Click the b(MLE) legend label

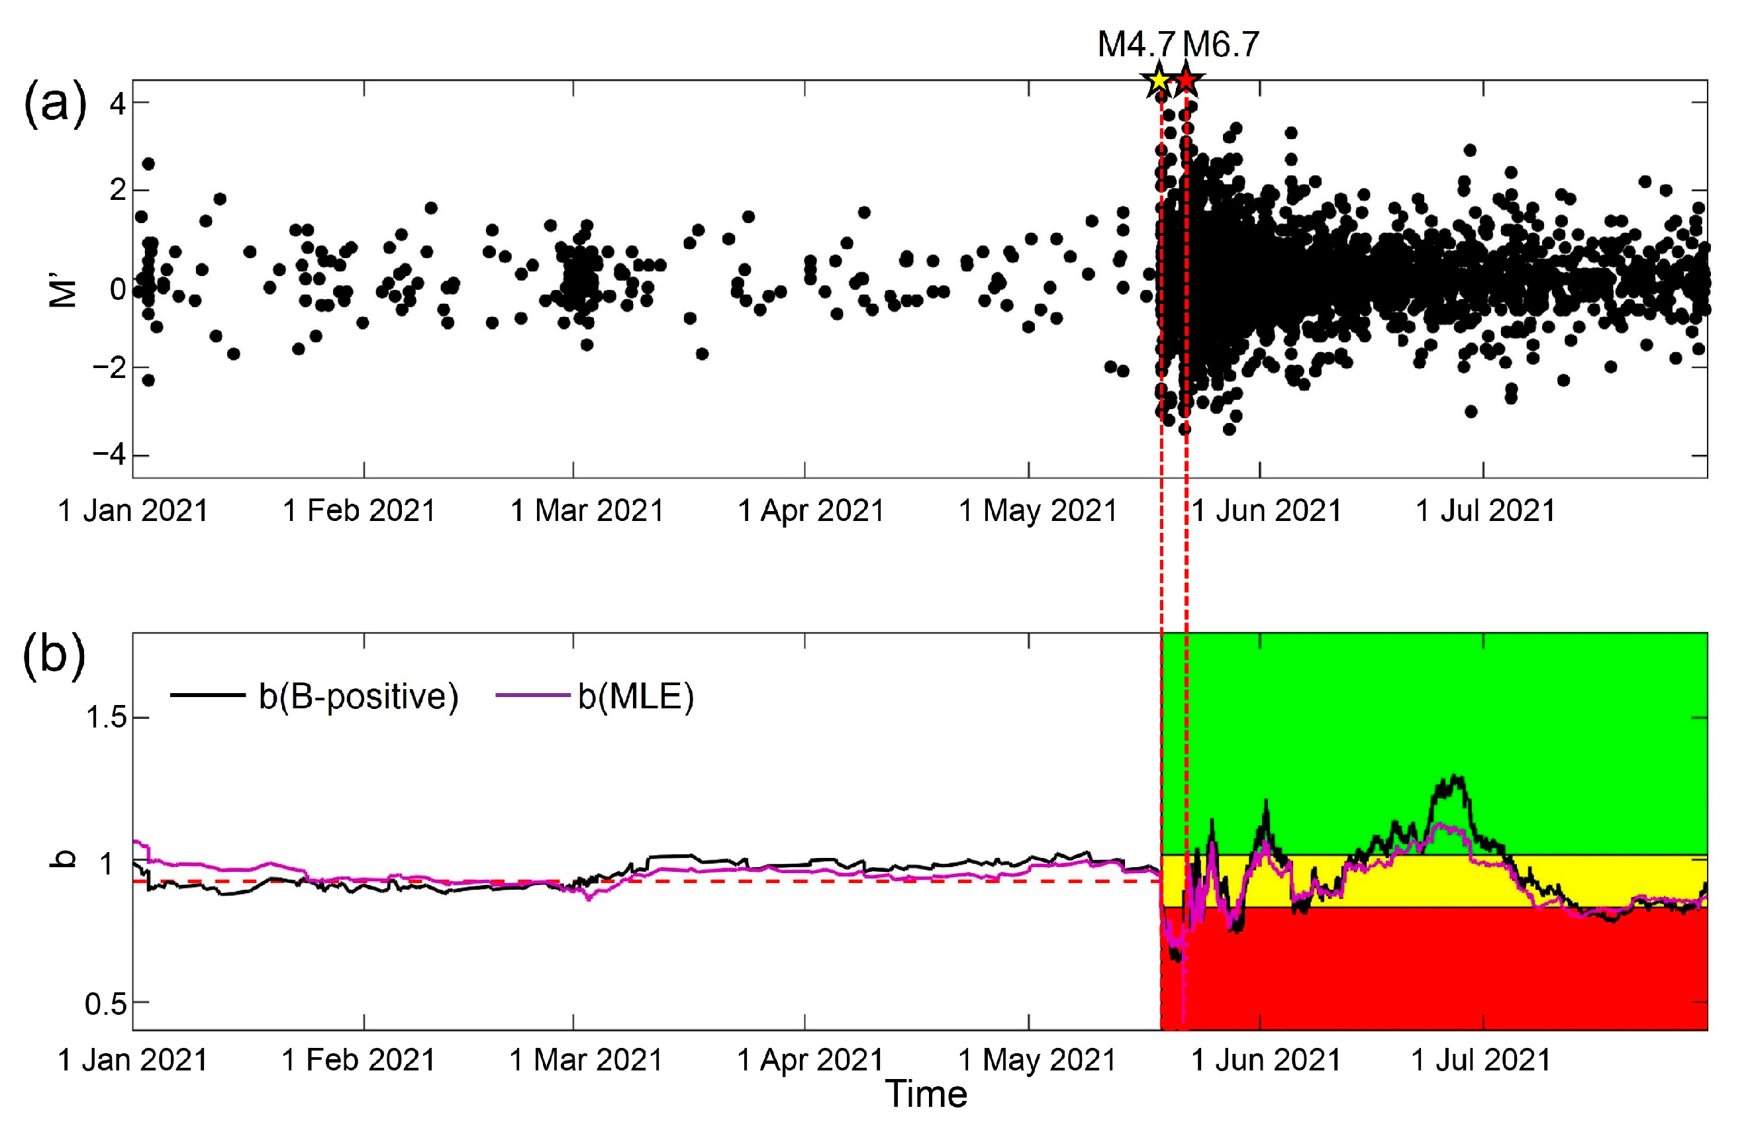(636, 696)
